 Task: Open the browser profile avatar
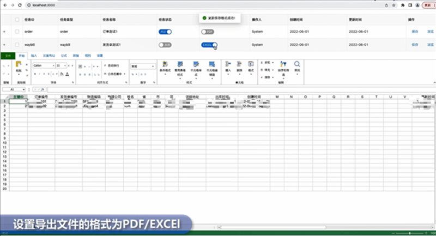coord(417,5)
